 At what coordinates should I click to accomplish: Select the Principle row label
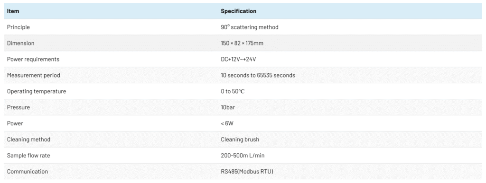coord(19,27)
